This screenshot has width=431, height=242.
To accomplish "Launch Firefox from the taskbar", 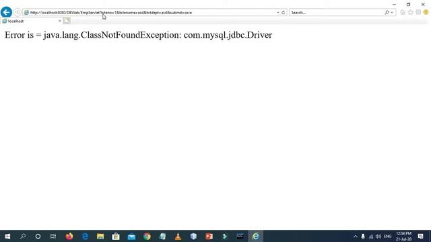I will click(x=69, y=236).
